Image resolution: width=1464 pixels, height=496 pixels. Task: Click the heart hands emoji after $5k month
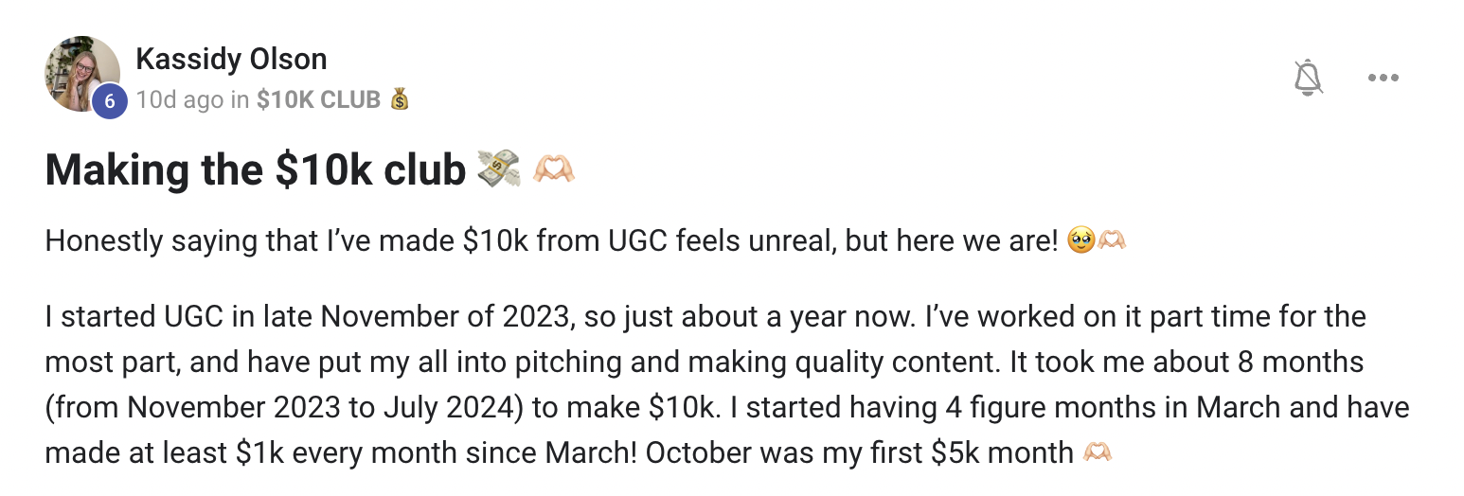[x=1096, y=452]
